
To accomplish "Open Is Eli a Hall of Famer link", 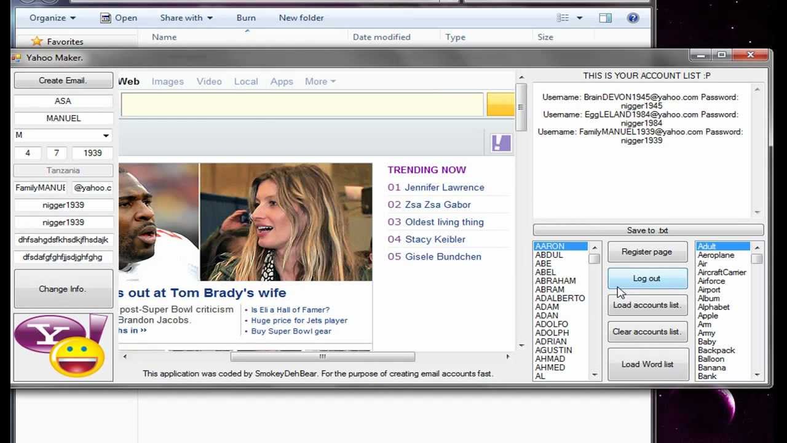I will (x=290, y=310).
